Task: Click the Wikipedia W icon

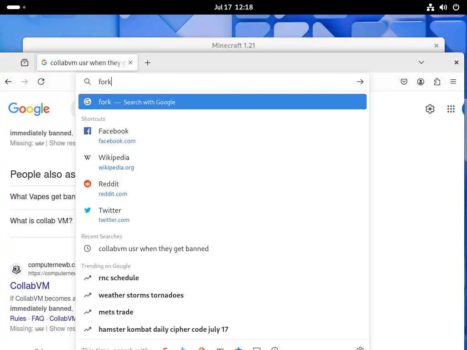Action: 88,157
